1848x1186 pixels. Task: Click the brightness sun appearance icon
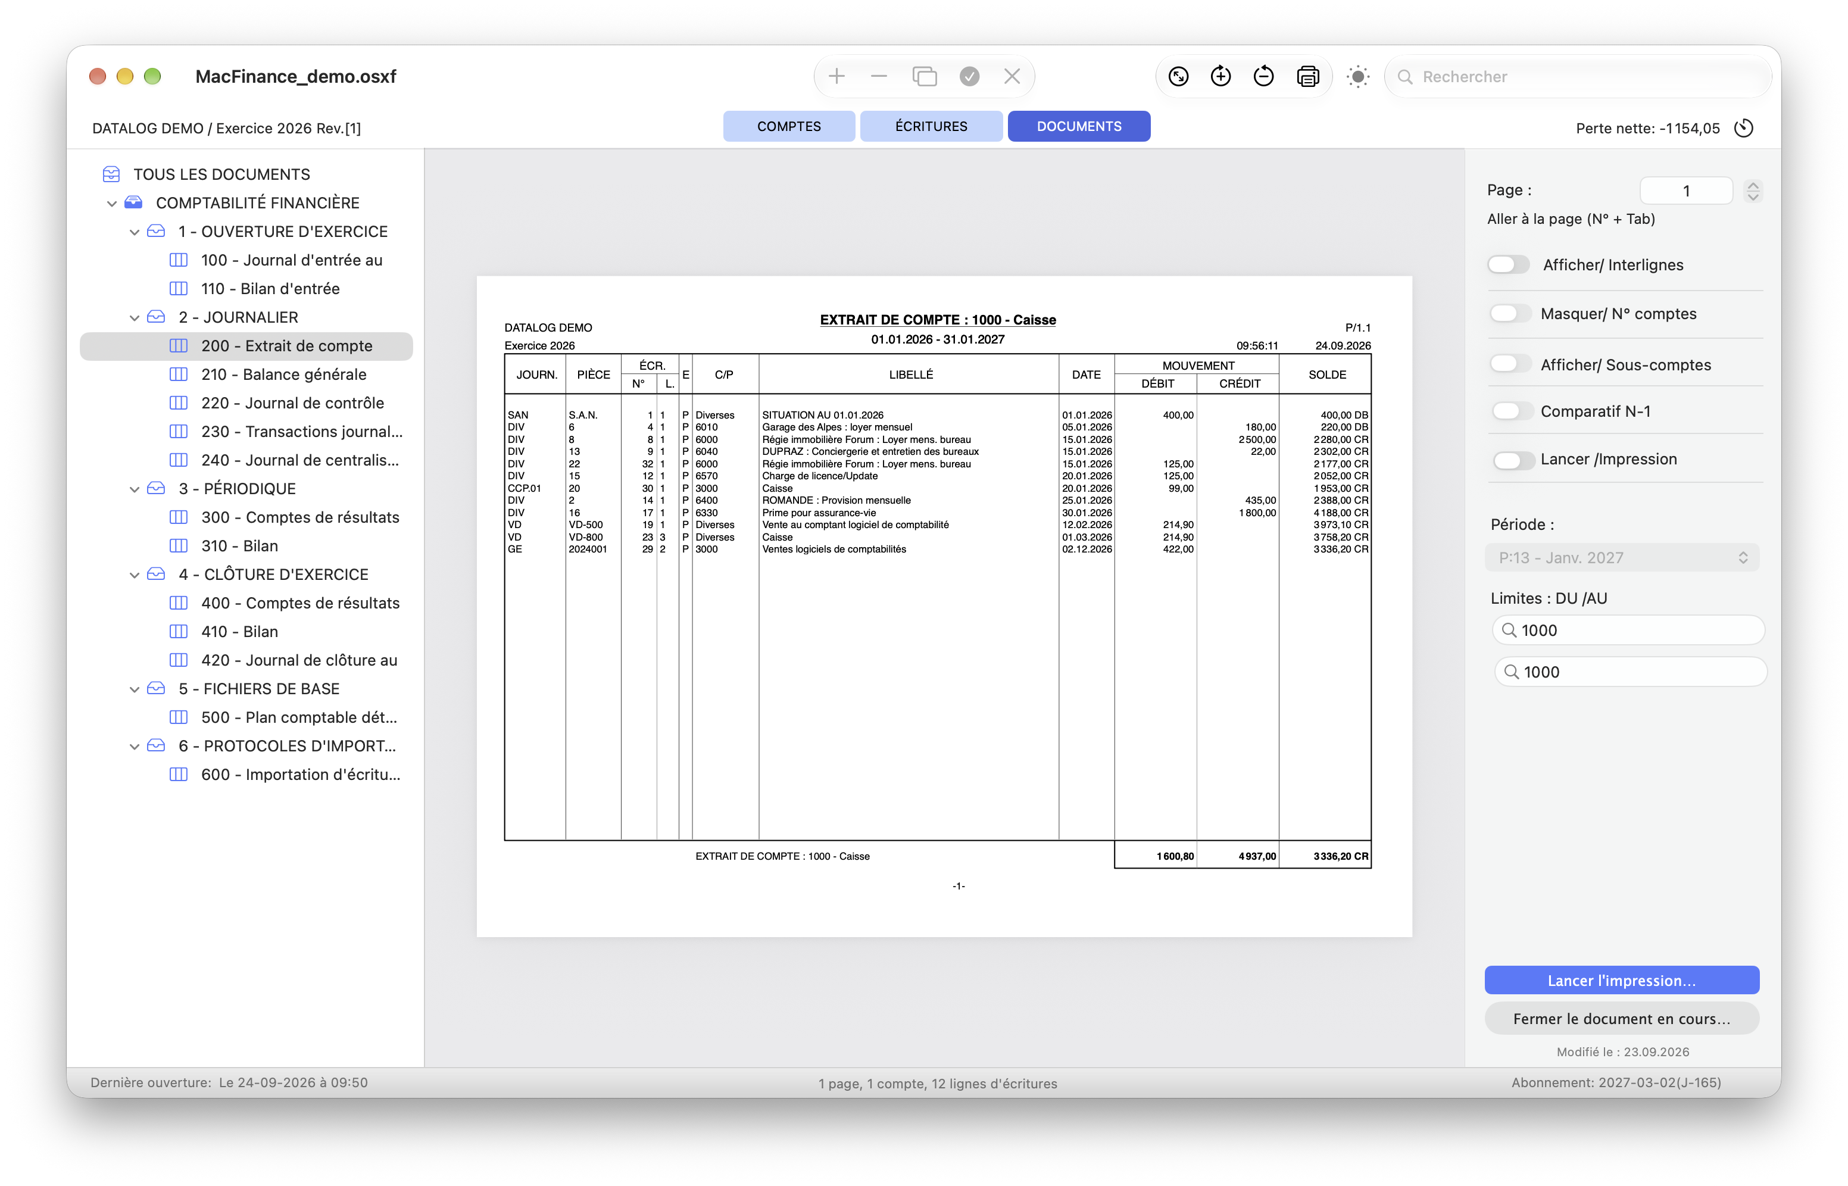(x=1357, y=76)
